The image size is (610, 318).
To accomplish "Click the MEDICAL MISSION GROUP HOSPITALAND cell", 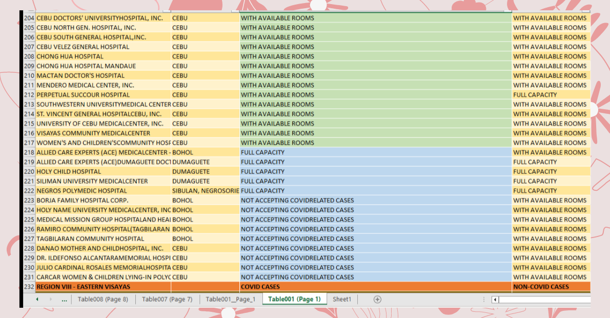I will click(103, 220).
